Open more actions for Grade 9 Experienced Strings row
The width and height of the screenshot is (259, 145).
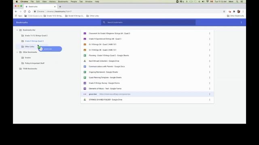[x=210, y=39]
